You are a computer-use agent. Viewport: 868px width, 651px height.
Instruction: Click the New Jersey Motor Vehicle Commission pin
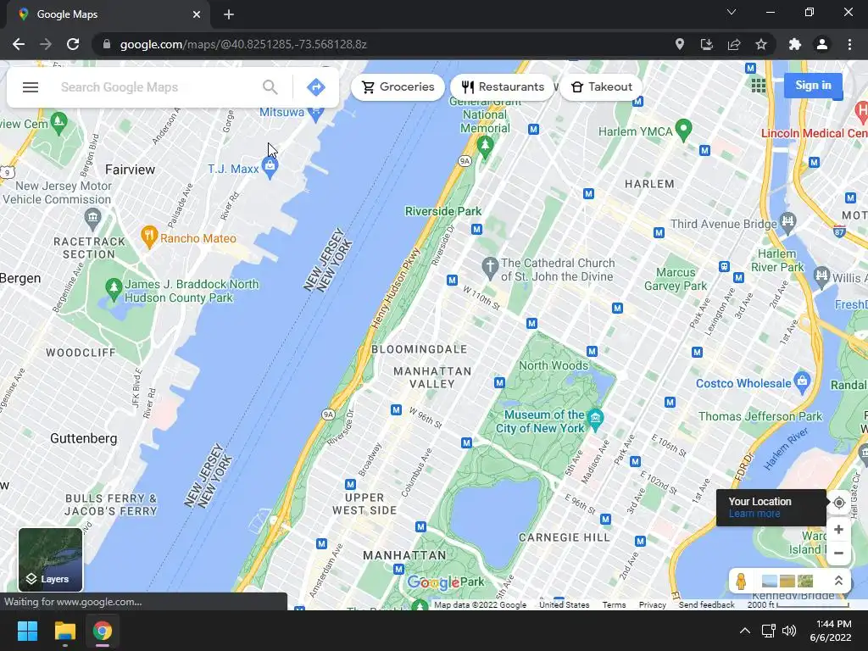(x=92, y=218)
